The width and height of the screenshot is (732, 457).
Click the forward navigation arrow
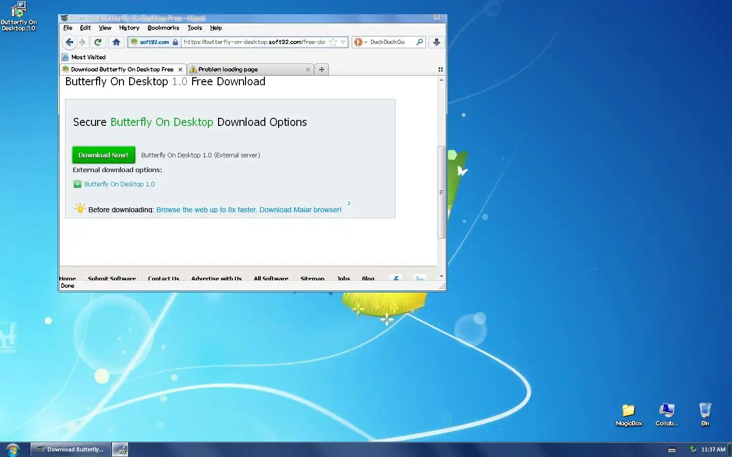(82, 42)
